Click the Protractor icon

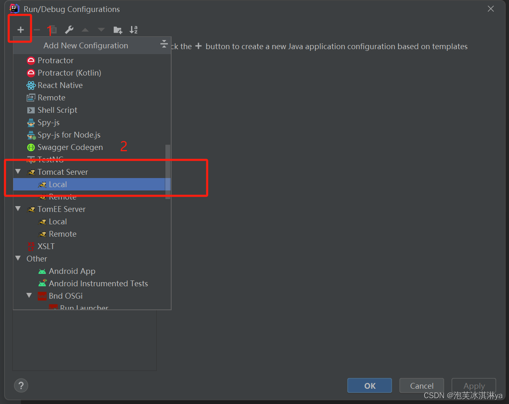pyautogui.click(x=31, y=61)
